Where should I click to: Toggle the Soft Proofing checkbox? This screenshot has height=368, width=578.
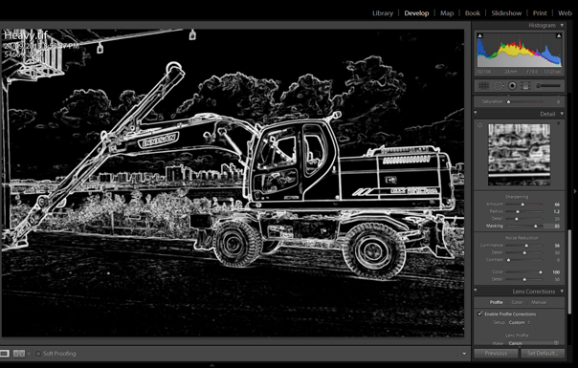click(38, 354)
